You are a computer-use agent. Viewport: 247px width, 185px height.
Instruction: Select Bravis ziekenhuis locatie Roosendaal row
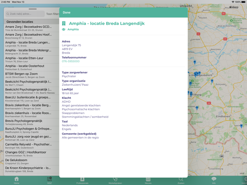click(31, 114)
